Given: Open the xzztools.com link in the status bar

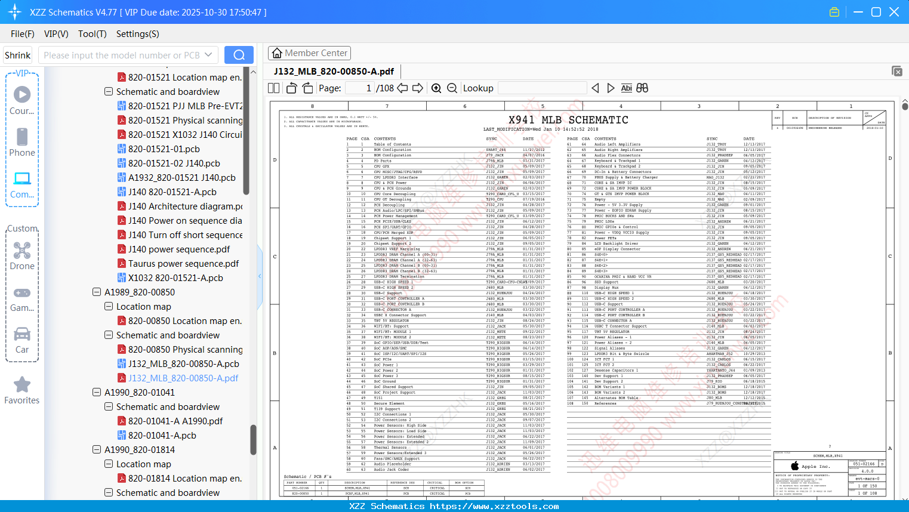Looking at the screenshot, I should click(x=494, y=507).
